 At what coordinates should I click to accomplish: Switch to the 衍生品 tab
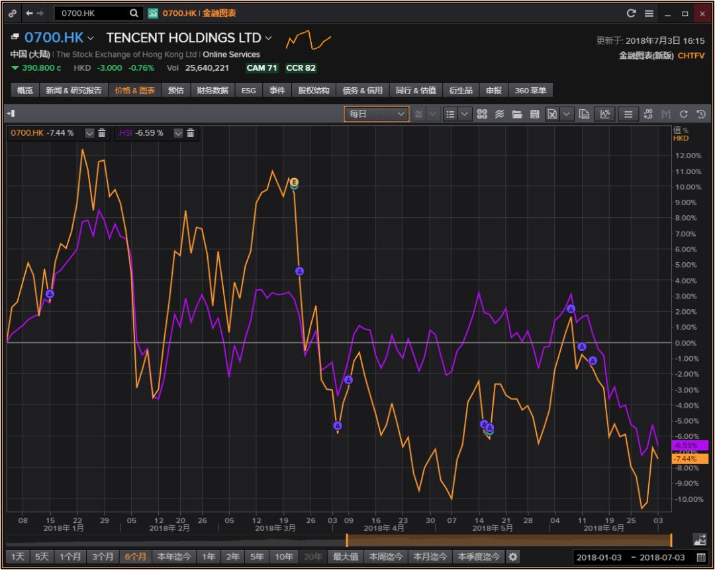point(461,90)
